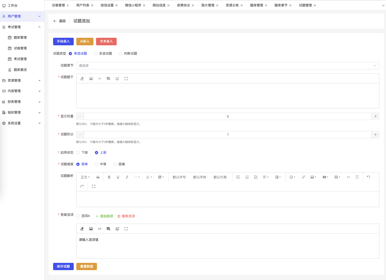This screenshot has width=386, height=280.
Task: Increase 试题积分 with the plus button
Action: click(376, 134)
